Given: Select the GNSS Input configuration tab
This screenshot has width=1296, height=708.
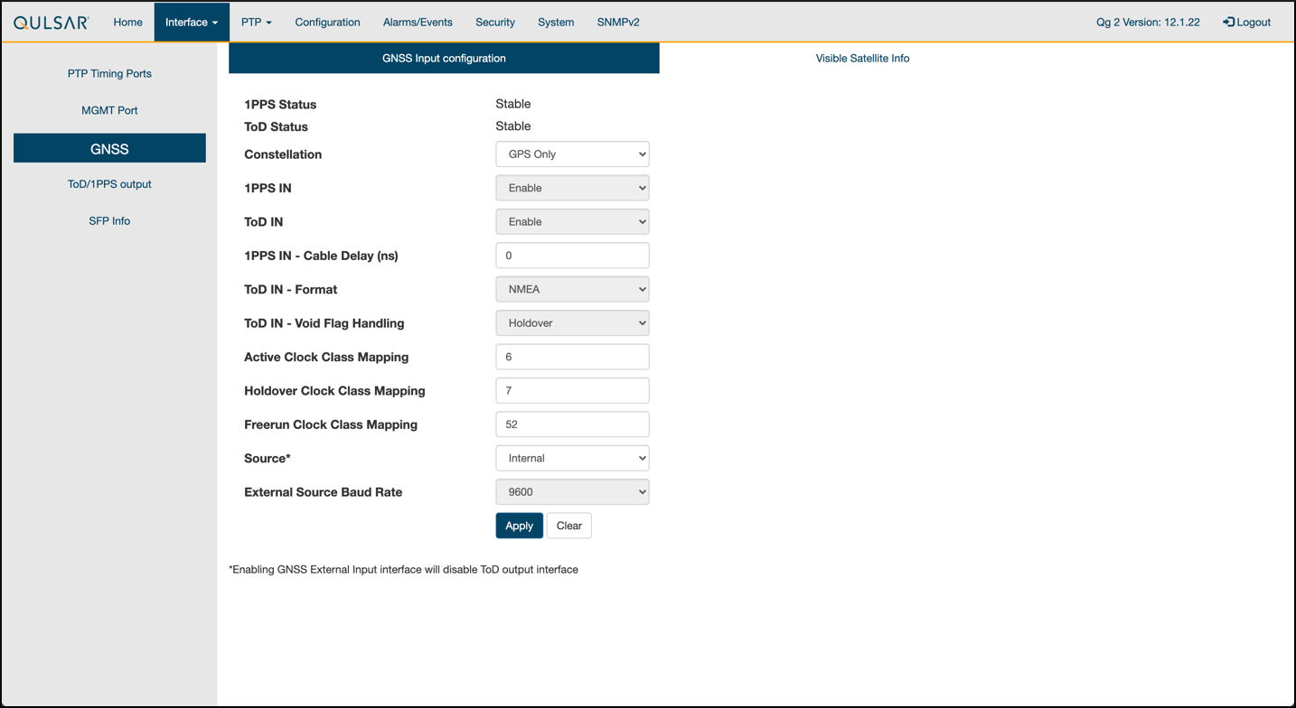Looking at the screenshot, I should pyautogui.click(x=444, y=59).
